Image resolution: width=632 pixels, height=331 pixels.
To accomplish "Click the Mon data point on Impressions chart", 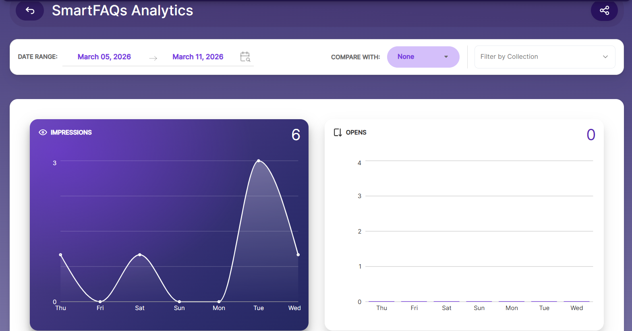I will tap(219, 302).
